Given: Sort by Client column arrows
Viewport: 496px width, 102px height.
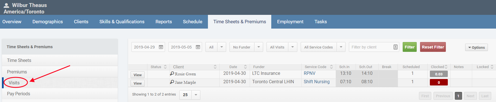Looking at the screenshot, I should pos(215,67).
